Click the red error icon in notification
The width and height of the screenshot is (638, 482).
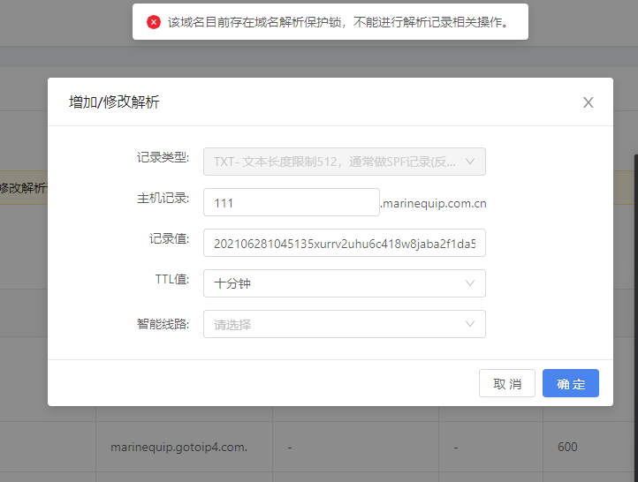pos(154,22)
